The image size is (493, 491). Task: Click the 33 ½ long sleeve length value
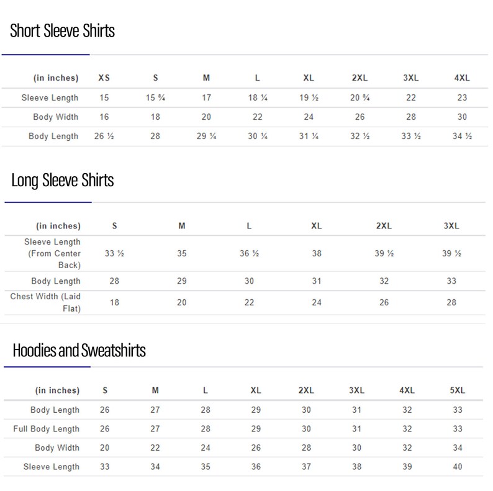point(114,253)
